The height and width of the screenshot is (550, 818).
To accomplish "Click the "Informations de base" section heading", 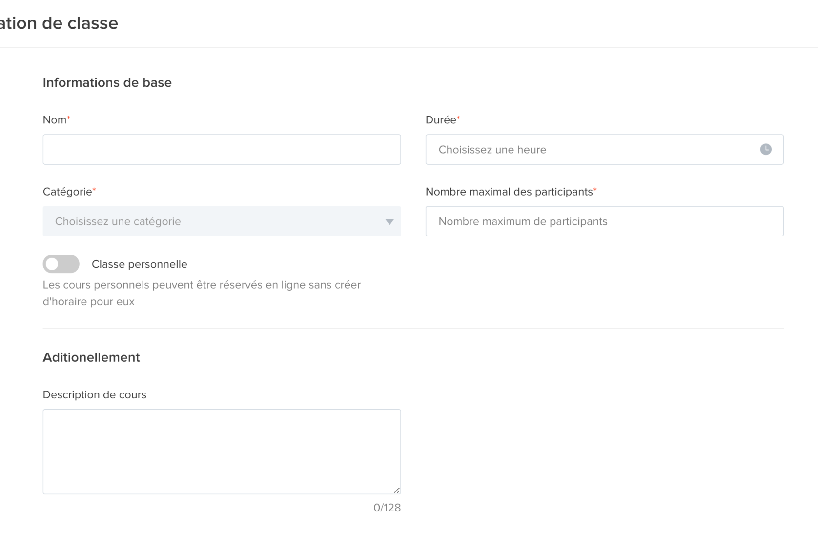I will coord(107,82).
